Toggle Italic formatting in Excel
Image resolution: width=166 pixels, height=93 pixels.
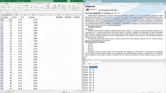(x=10, y=8)
